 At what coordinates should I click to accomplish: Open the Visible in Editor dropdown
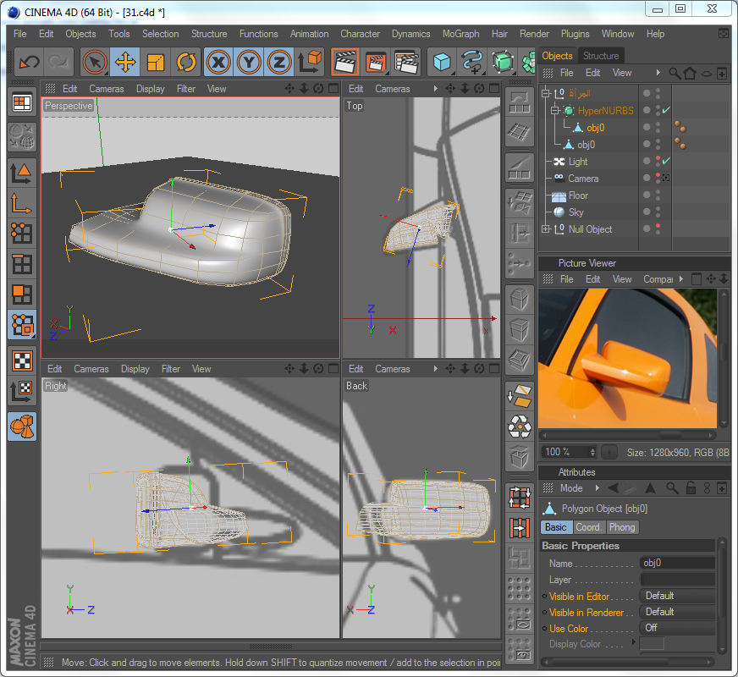[x=677, y=596]
